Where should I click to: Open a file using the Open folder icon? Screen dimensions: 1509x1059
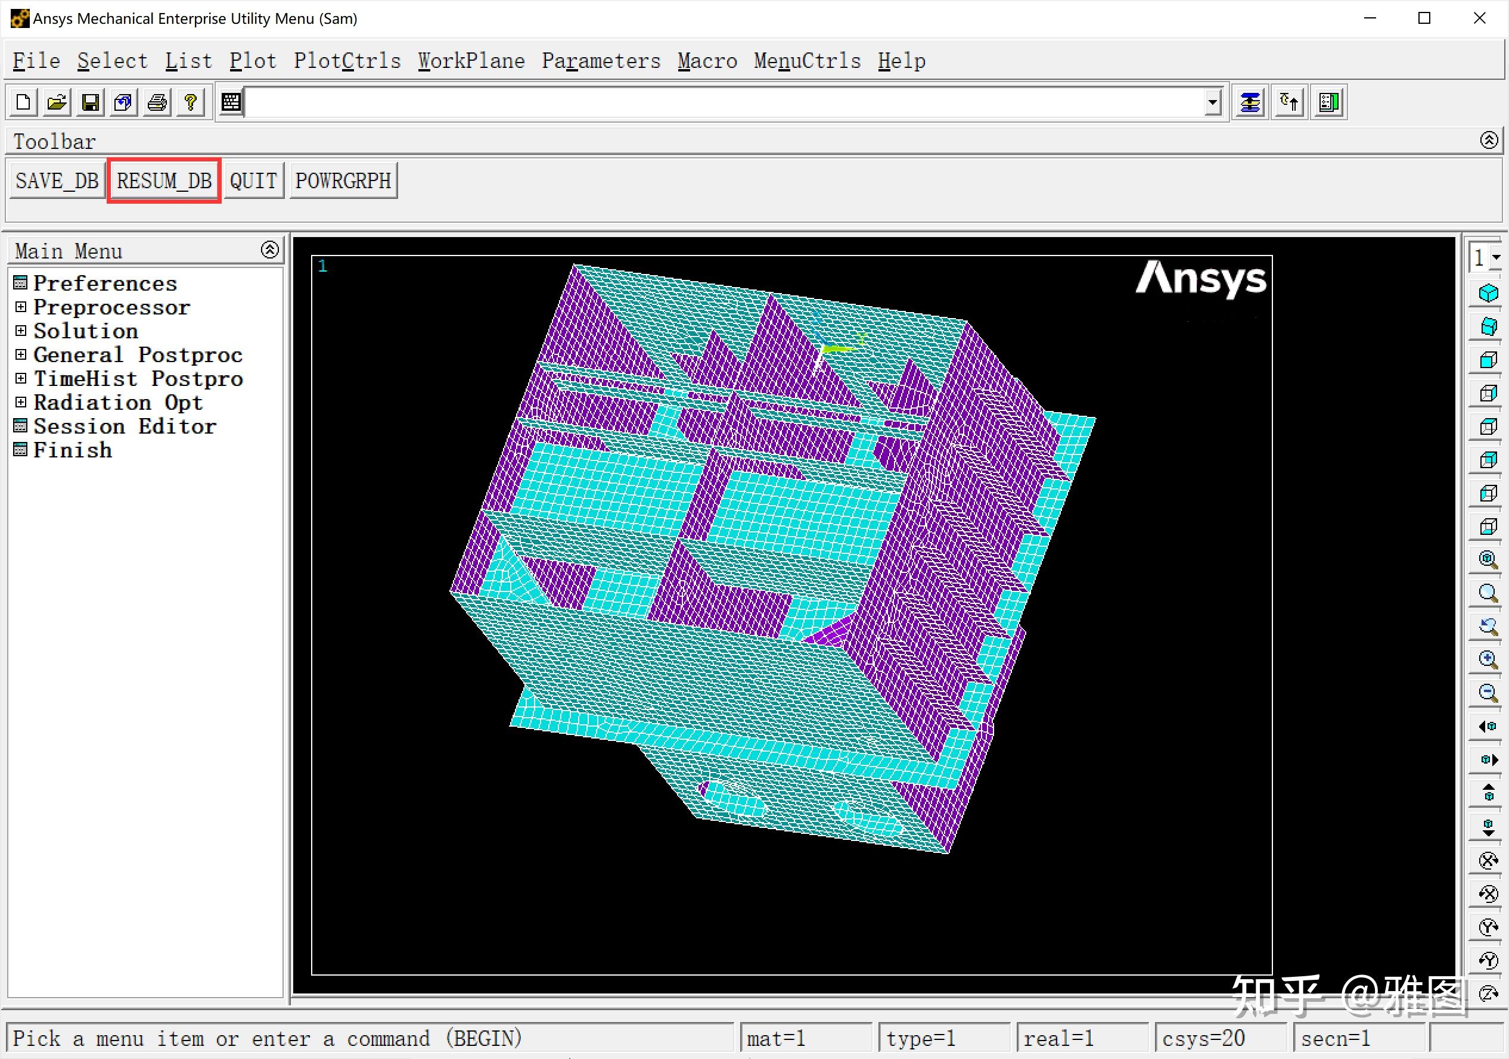pos(56,102)
